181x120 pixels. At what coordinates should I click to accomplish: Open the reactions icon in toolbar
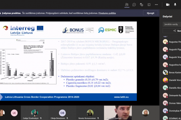[x=141, y=4]
